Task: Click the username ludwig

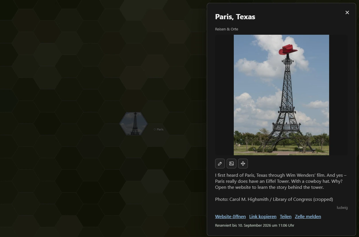Action: point(342,207)
